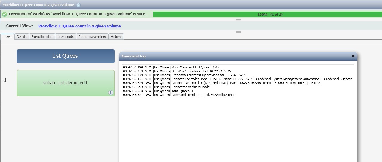Image resolution: width=382 pixels, height=162 pixels.
Task: Show the Return parameters tab
Action: click(92, 37)
